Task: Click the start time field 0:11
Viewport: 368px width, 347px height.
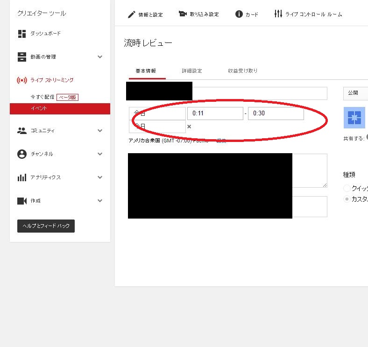Action: pos(215,113)
